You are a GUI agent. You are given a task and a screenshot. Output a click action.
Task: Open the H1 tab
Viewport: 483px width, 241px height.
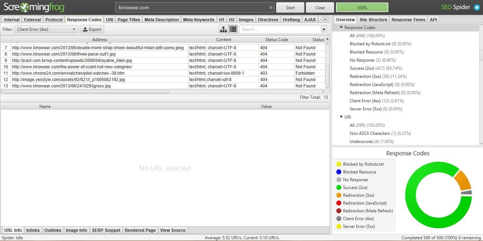pos(221,20)
